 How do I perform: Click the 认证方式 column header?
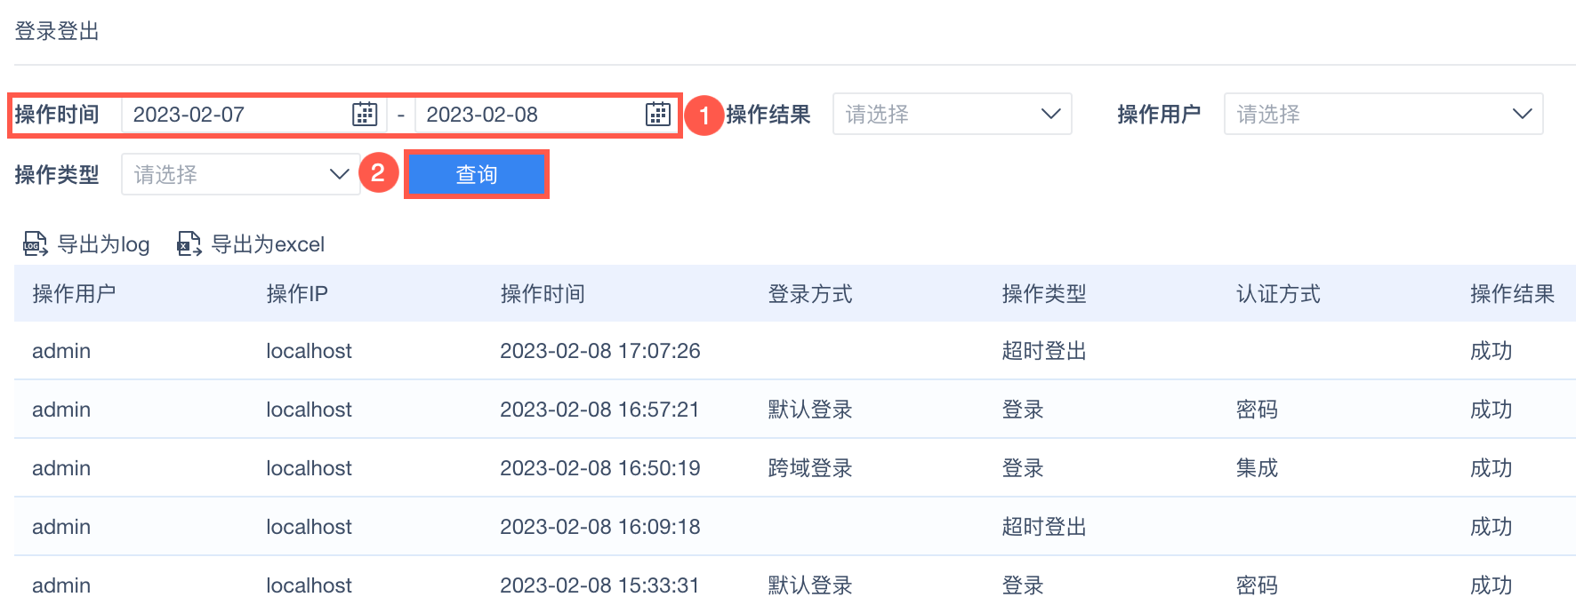point(1278,294)
